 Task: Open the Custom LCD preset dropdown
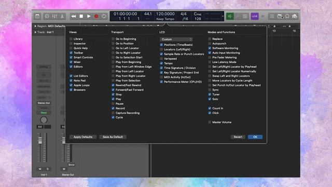(x=176, y=39)
